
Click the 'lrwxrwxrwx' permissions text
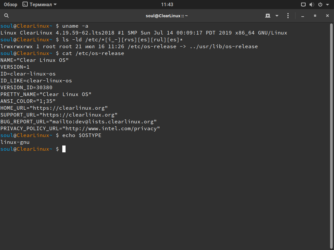(x=17, y=46)
